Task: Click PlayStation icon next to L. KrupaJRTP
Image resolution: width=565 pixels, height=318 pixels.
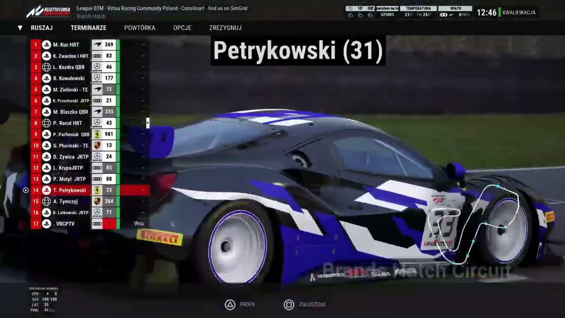Action: pyautogui.click(x=46, y=168)
